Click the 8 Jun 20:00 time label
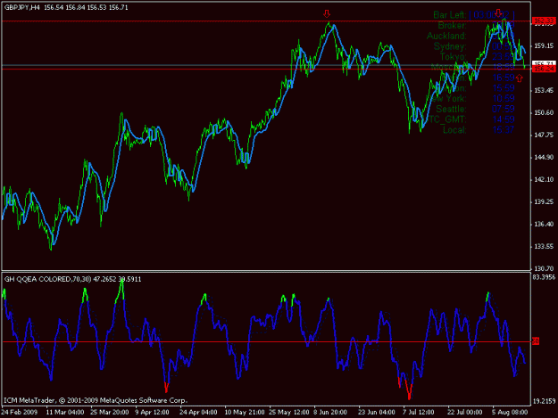The image size is (558, 418). (x=330, y=412)
